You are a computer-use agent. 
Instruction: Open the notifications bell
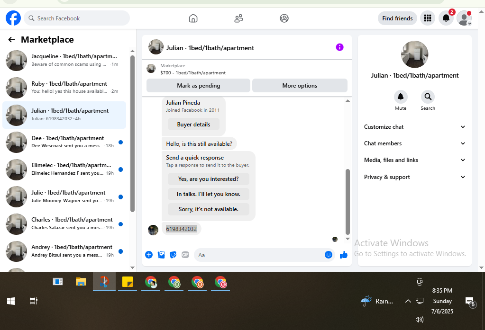tap(446, 18)
